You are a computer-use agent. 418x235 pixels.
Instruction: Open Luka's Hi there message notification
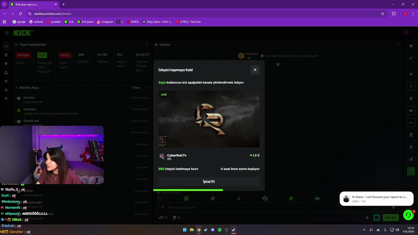(x=377, y=199)
